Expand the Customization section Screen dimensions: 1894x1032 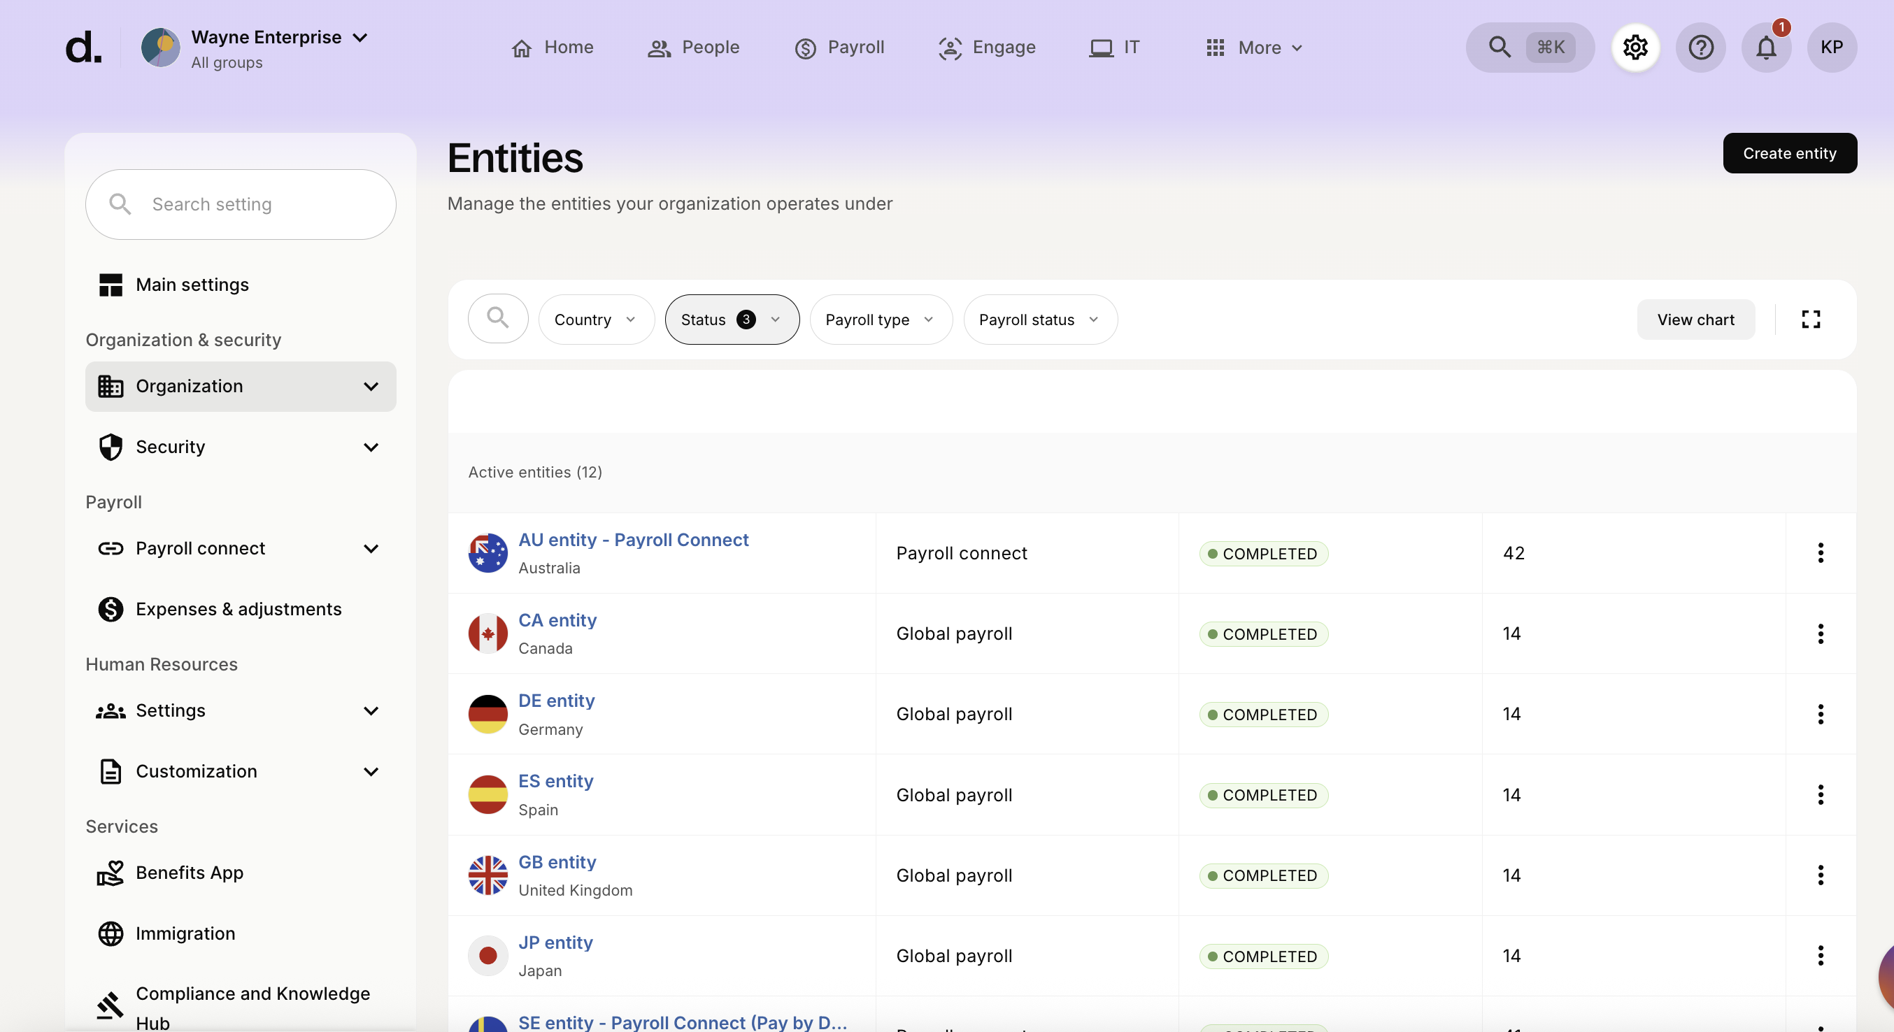click(241, 771)
